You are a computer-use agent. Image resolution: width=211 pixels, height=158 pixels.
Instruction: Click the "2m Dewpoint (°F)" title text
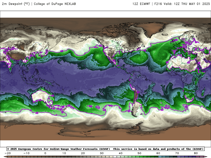click(x=16, y=4)
